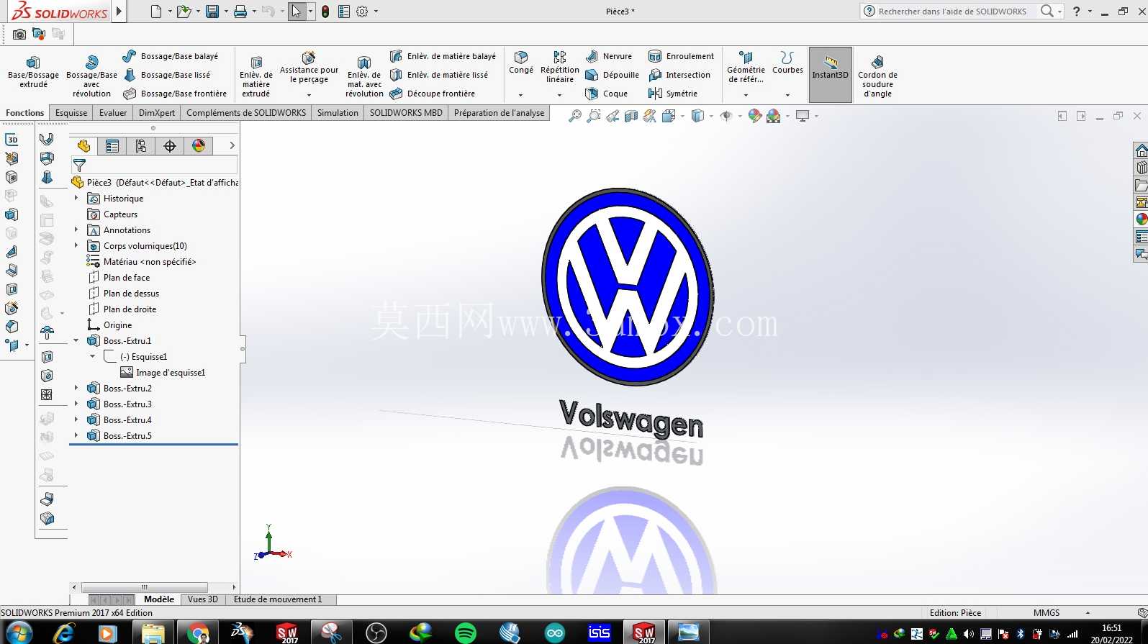Screen dimensions: 1148x644
Task: Open Compléments de SOLIDWORKS tab
Action: (x=246, y=113)
